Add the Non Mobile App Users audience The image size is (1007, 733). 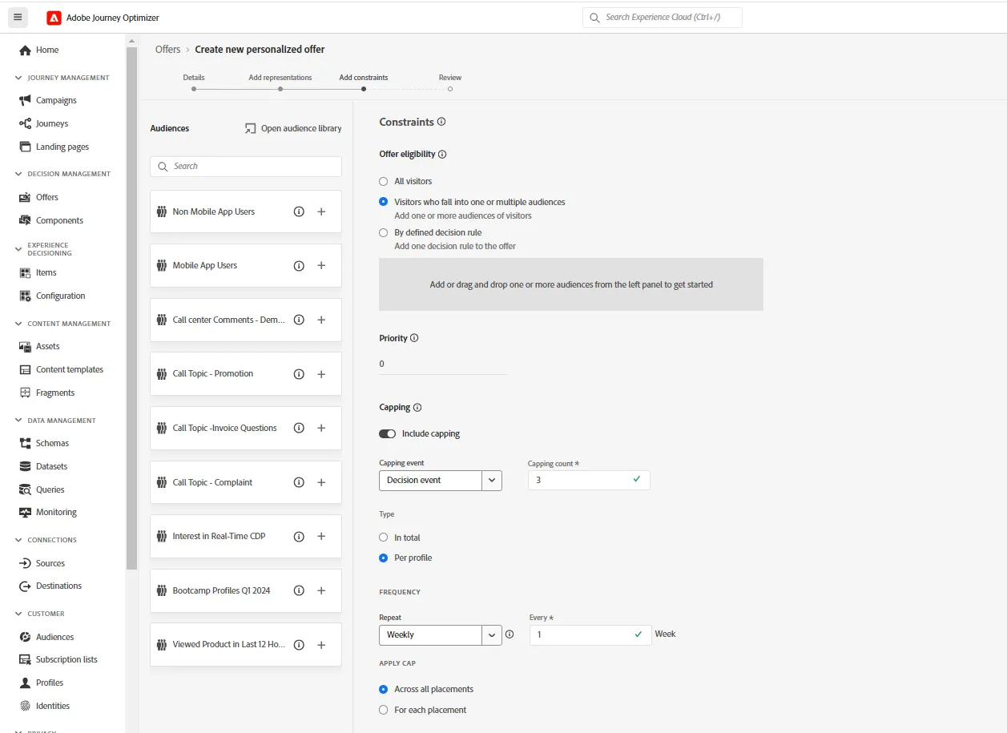(x=321, y=211)
